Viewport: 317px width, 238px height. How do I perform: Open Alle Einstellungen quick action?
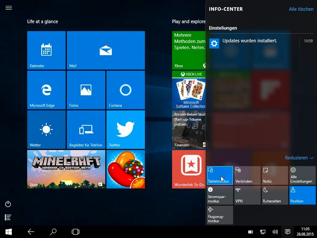(302, 175)
